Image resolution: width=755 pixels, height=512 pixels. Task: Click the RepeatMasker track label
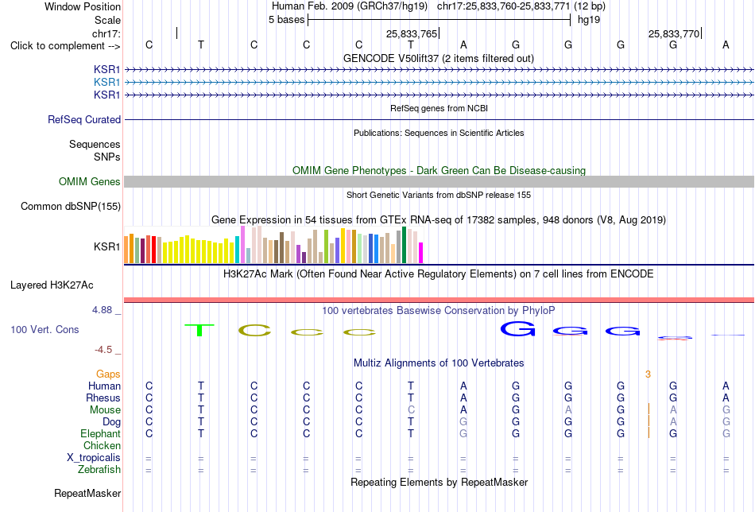pos(87,493)
